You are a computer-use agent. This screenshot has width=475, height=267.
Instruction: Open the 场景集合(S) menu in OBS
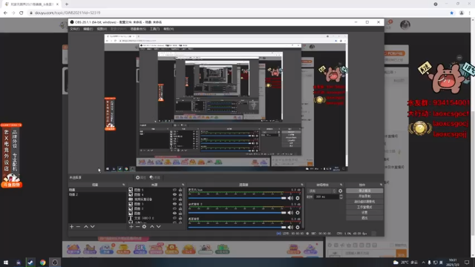pos(138,29)
